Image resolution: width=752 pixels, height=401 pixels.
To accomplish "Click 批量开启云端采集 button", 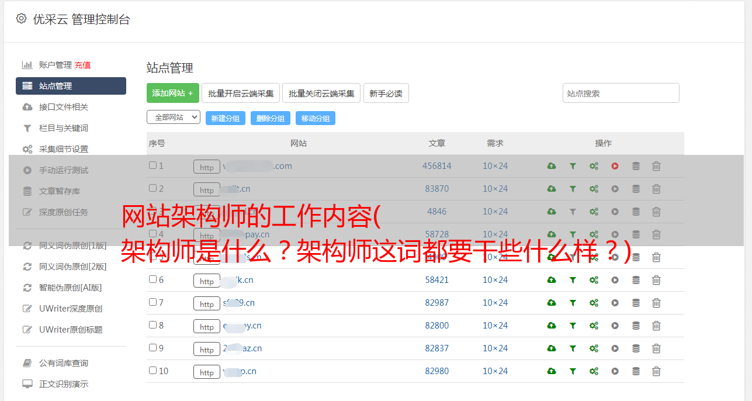I will (241, 93).
